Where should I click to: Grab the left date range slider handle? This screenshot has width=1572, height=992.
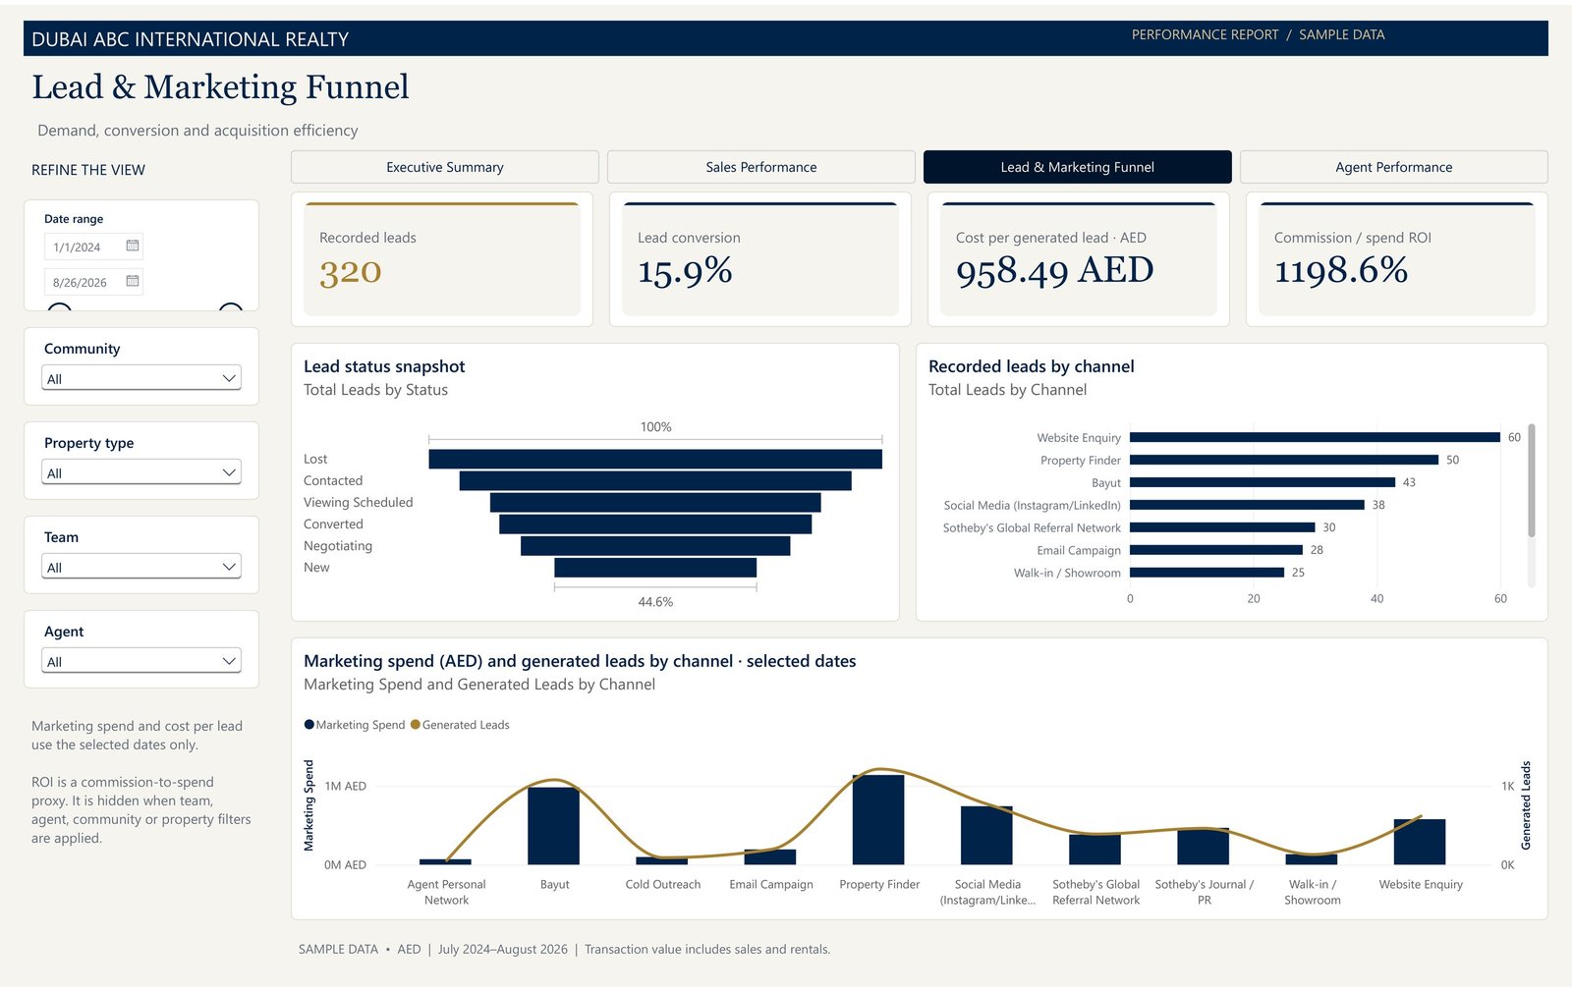point(59,308)
